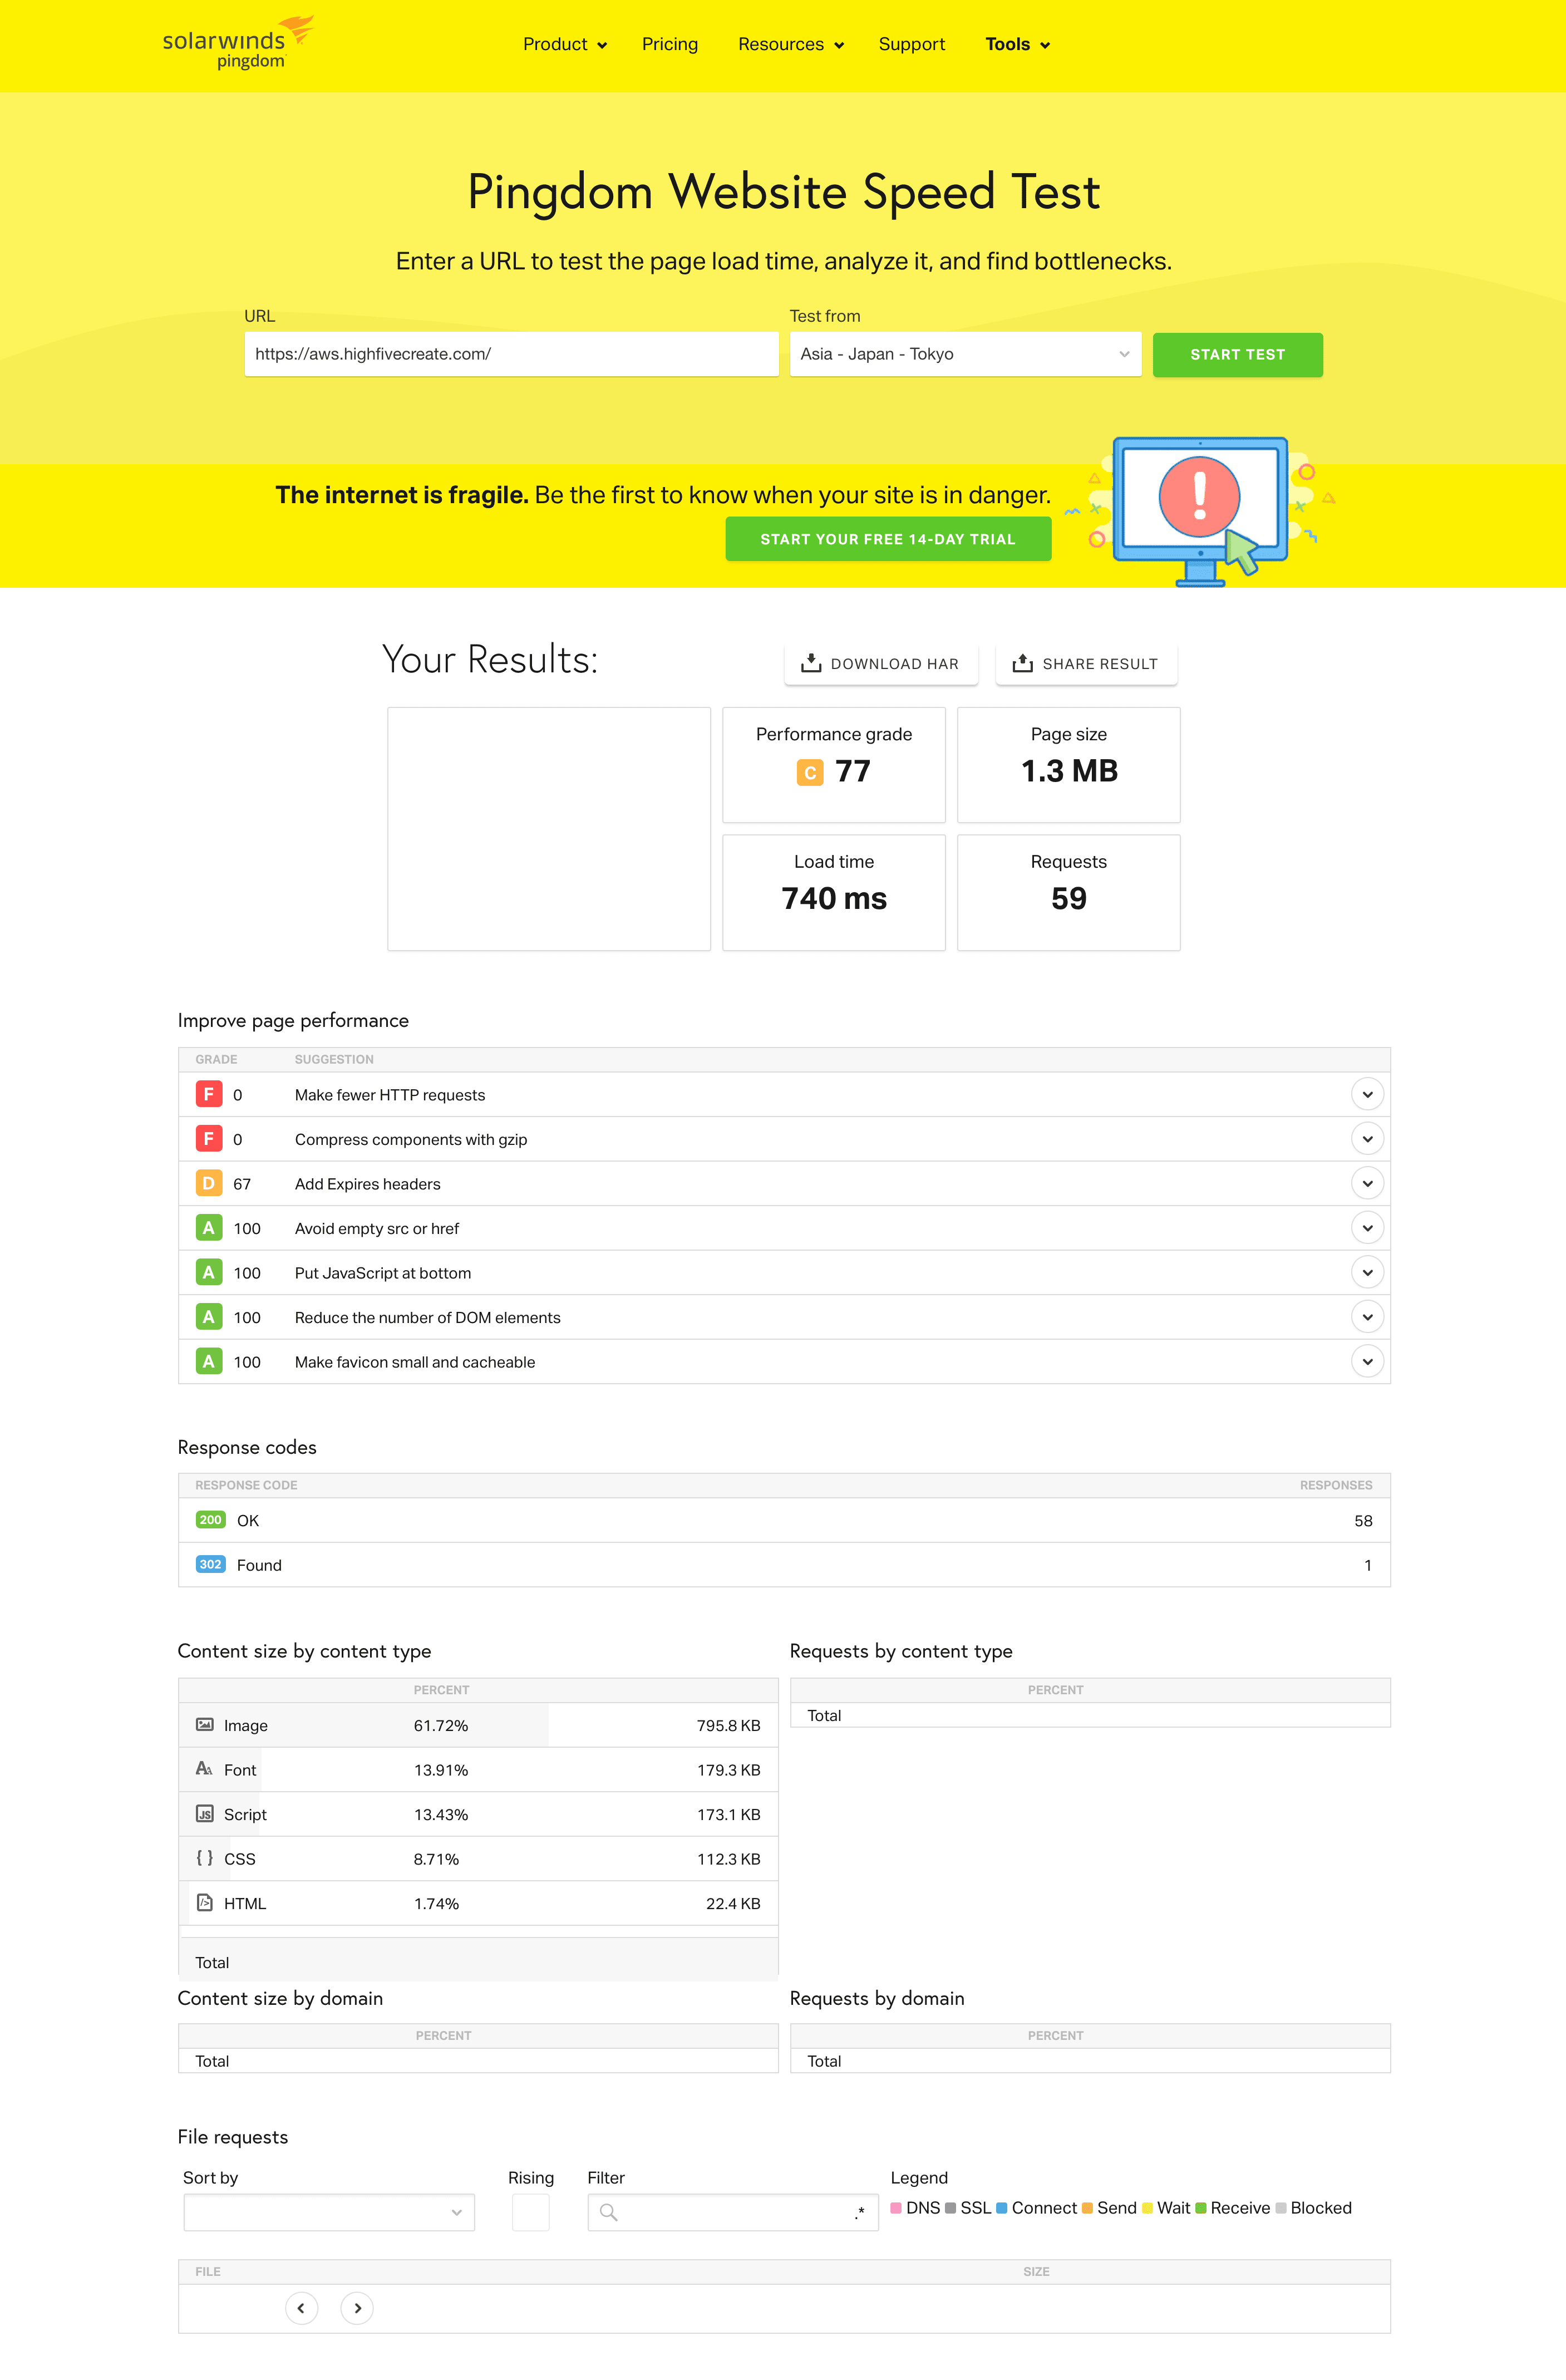Click the Image content type icon
Screen dimensions: 1566x2380
click(x=205, y=1724)
